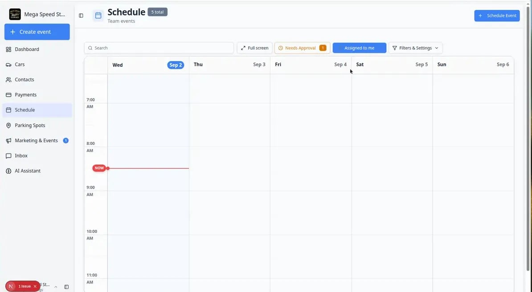532x292 pixels.
Task: Click the Payments card icon
Action: (x=8, y=95)
